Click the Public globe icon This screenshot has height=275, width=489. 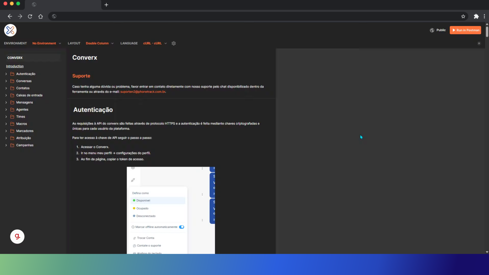432,30
